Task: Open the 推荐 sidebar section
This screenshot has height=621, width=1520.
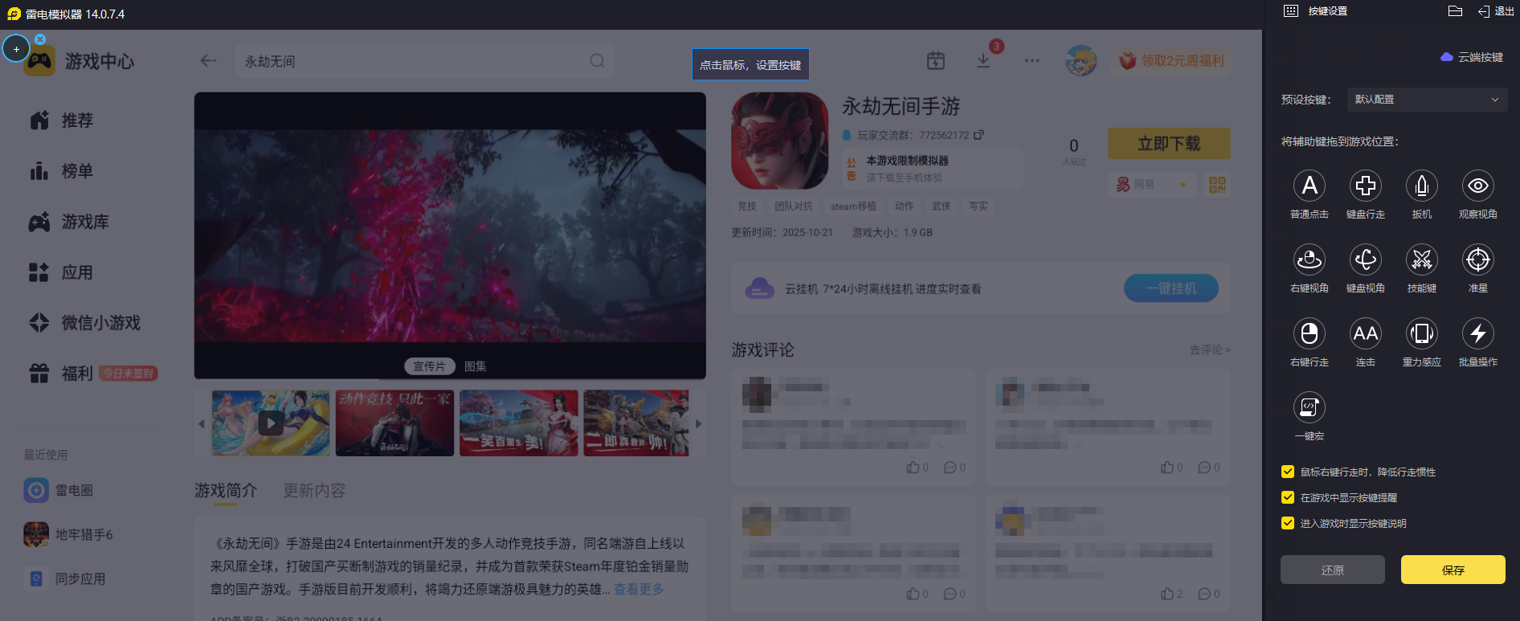Action: 62,121
